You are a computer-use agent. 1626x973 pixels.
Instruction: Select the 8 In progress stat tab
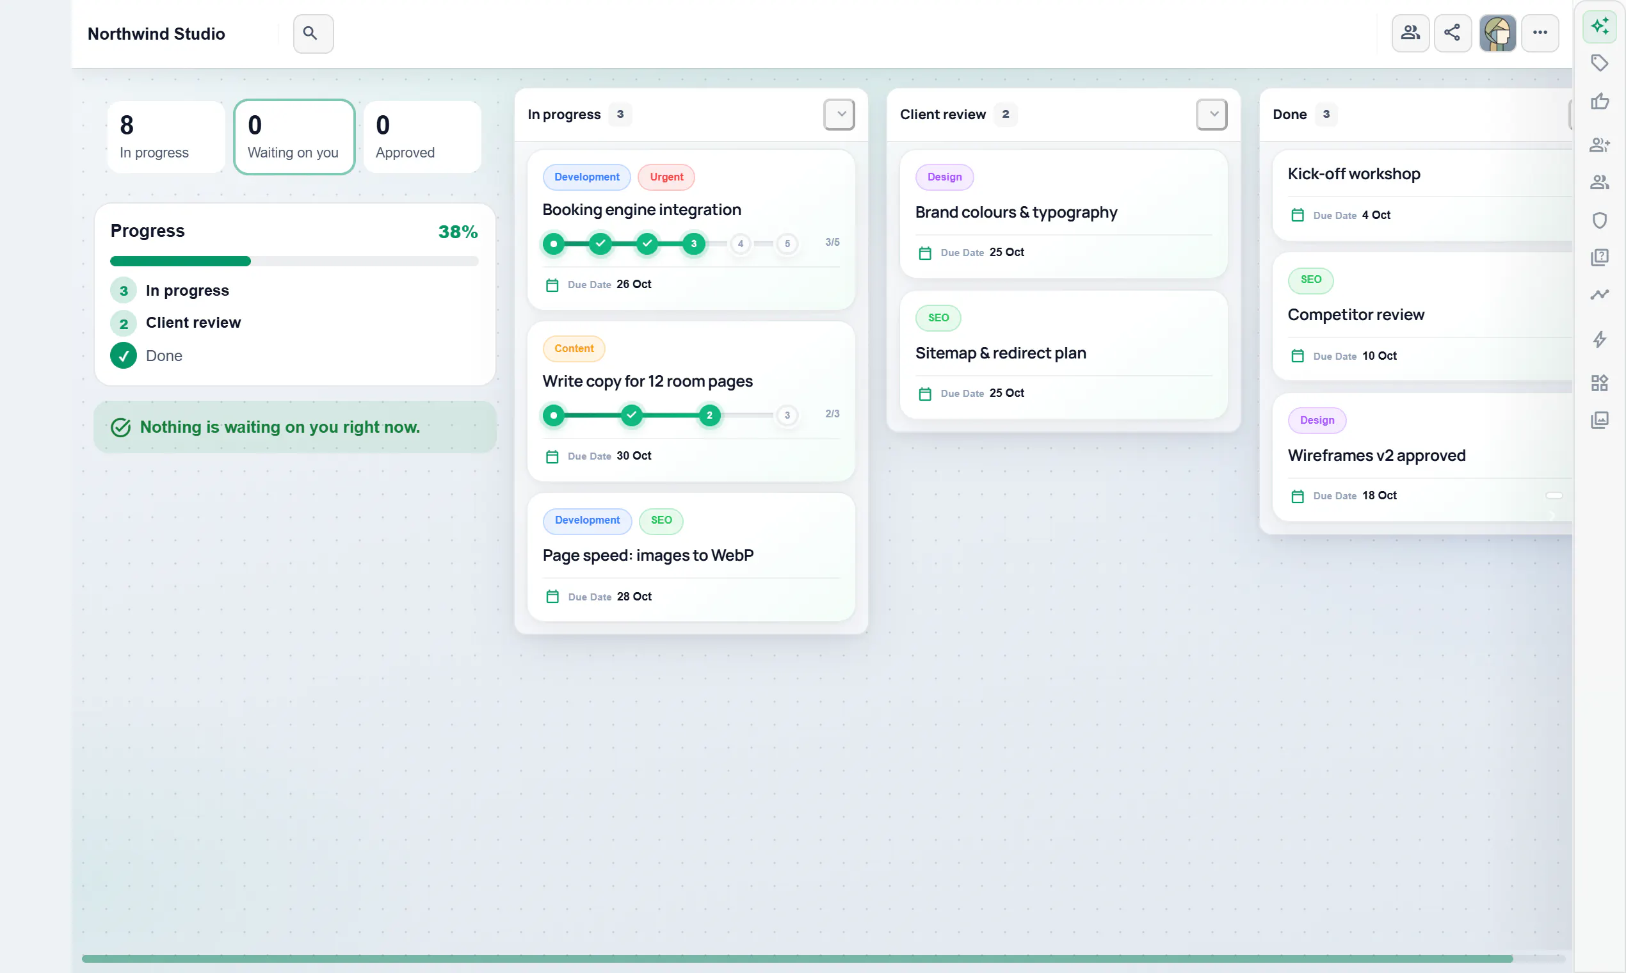166,137
